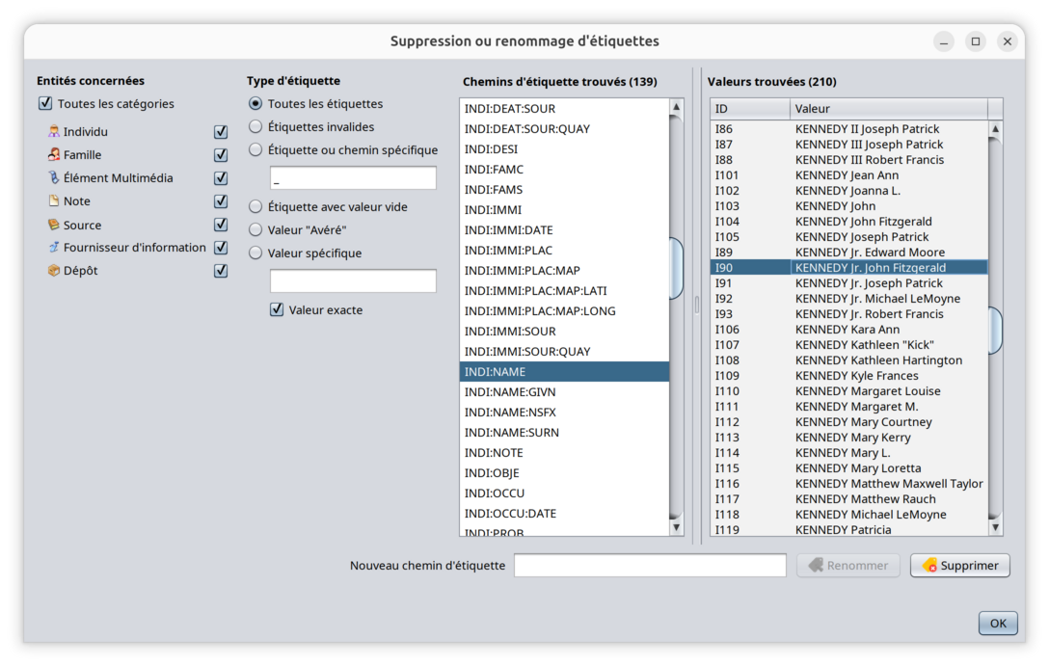Click the Dépôt entity icon
Screen dimensions: 1049x666
(x=54, y=271)
